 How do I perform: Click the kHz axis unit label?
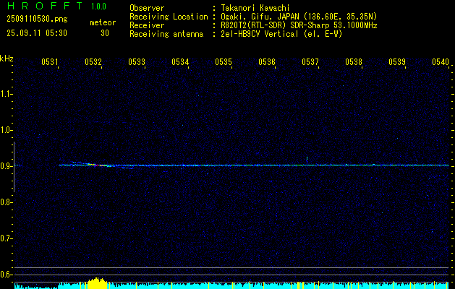7,59
